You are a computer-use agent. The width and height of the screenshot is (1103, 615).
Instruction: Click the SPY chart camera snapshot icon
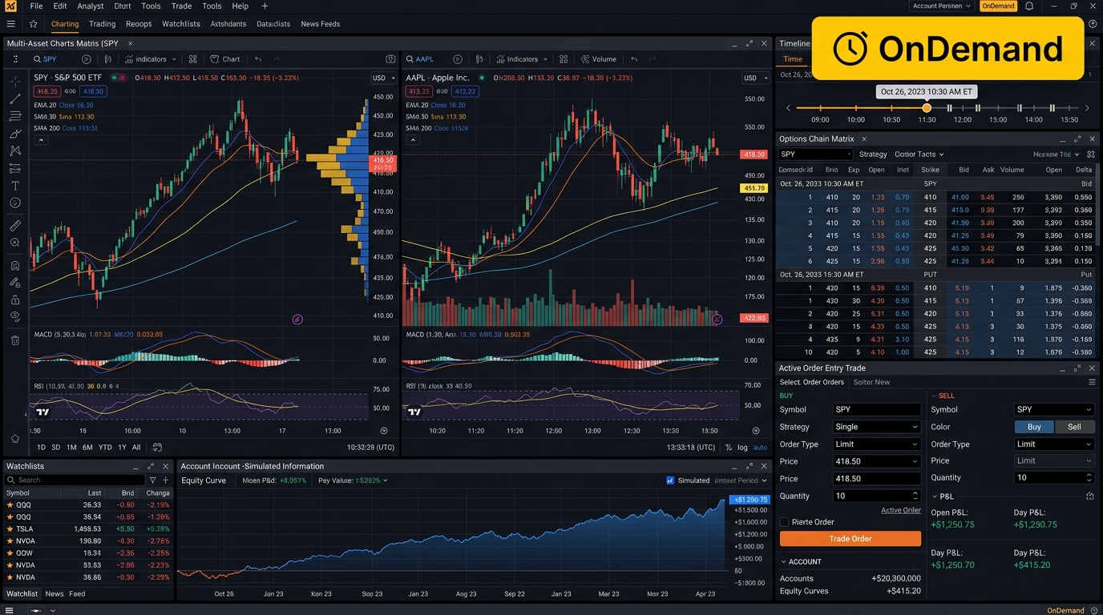pos(390,59)
